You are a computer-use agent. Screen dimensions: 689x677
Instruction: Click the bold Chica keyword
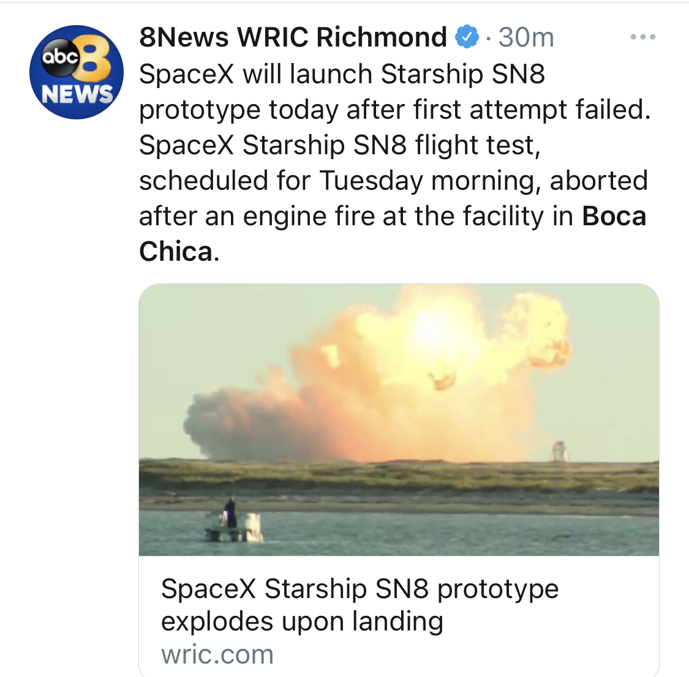[176, 252]
